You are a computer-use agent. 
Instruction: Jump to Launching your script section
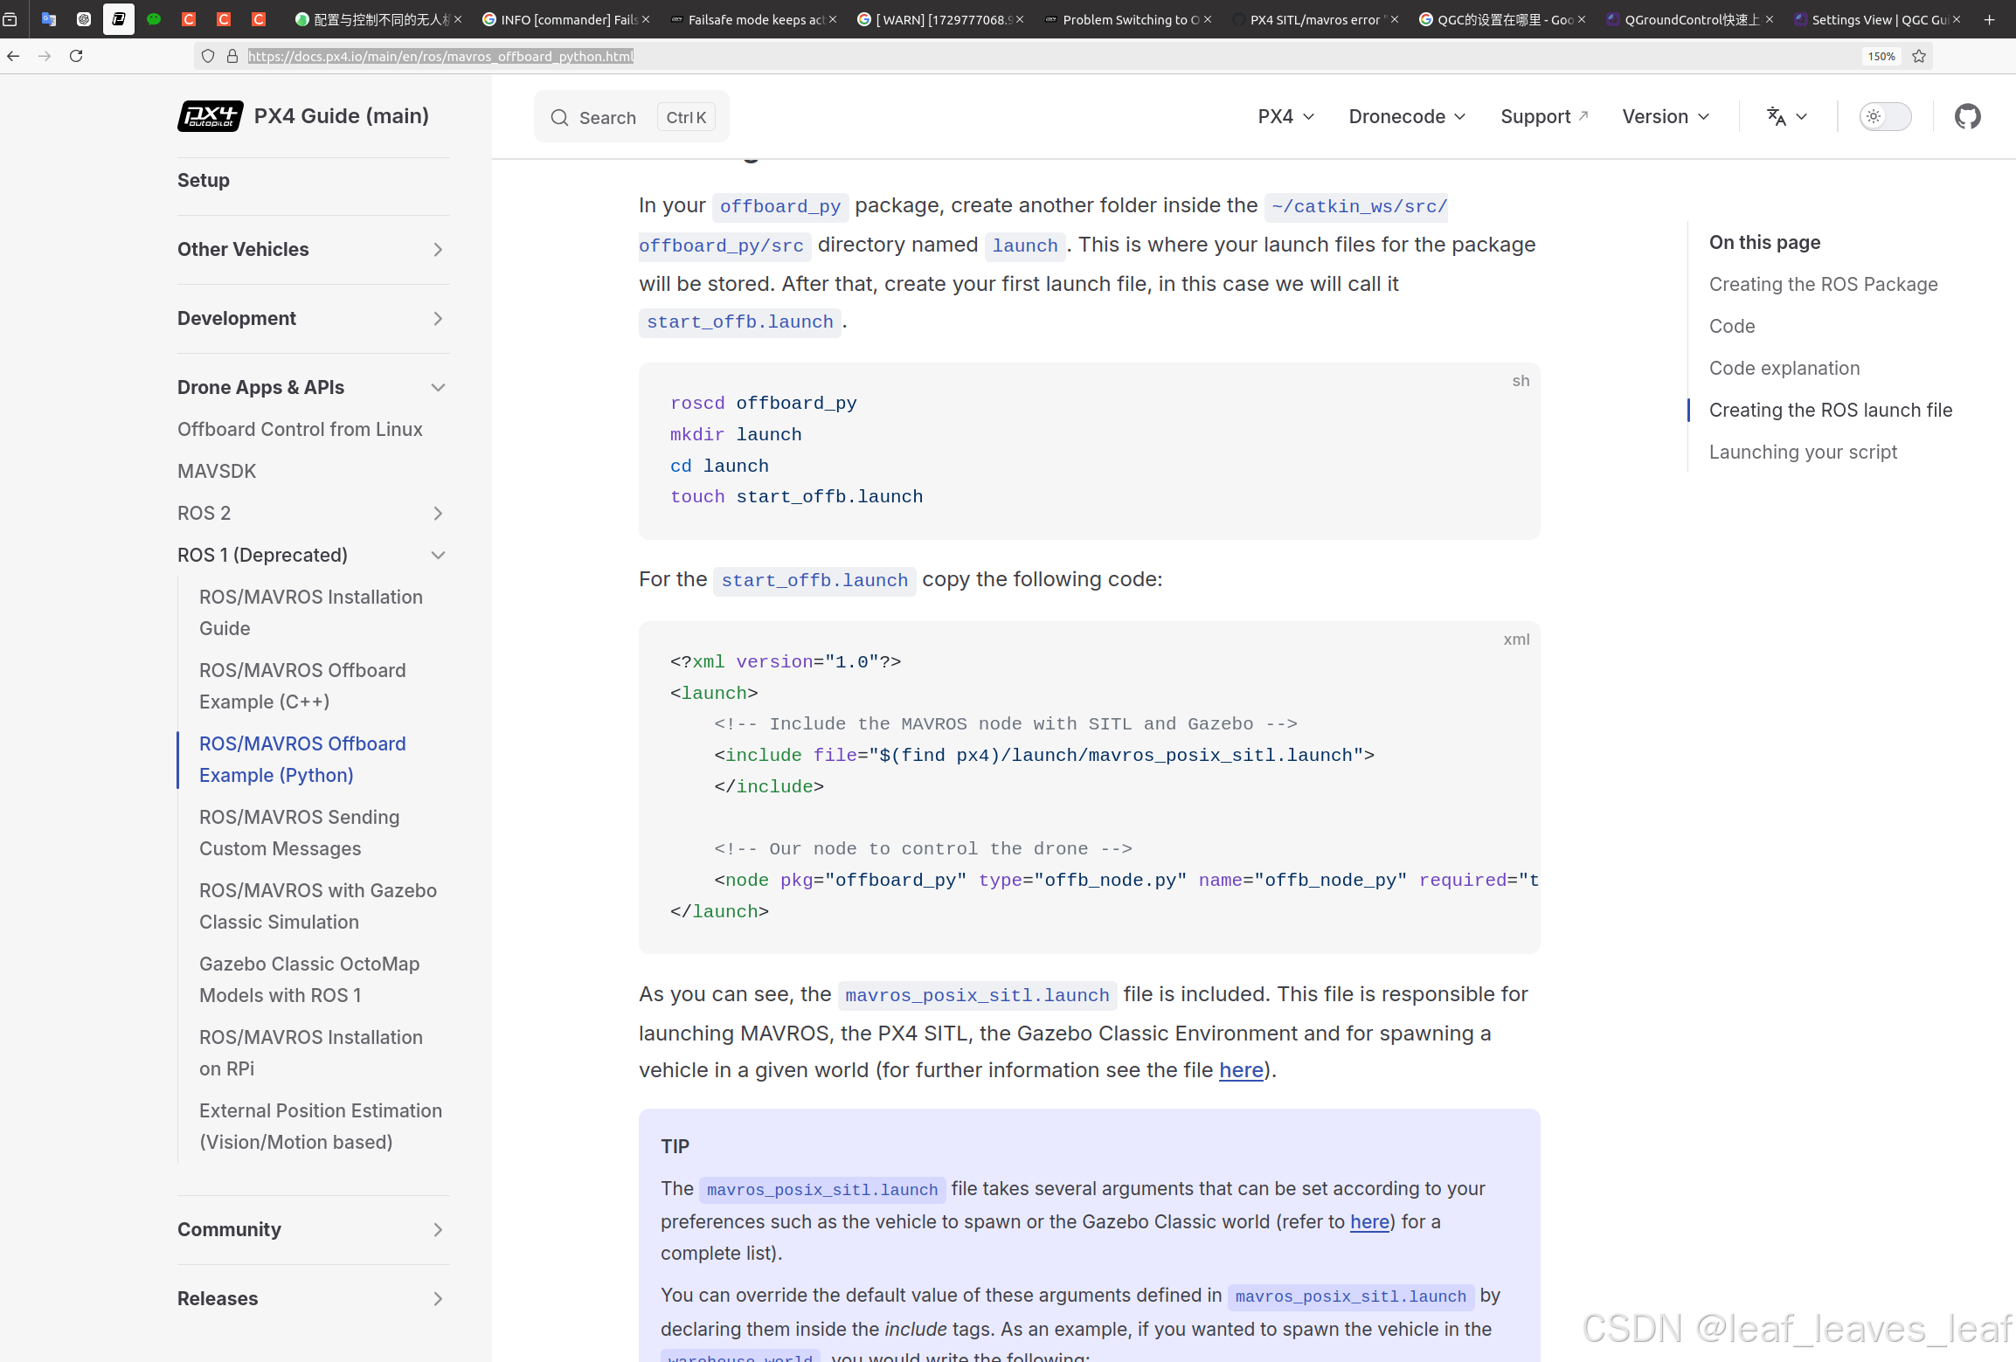(1803, 452)
